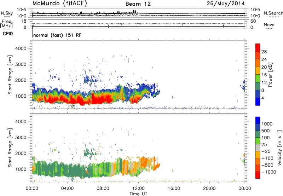283x196 pixels.
Task: Click the '18' frequency axis label
Action: (x=23, y=21)
